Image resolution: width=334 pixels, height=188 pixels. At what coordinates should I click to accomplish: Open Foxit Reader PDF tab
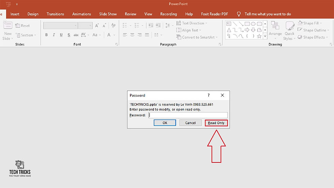(214, 14)
